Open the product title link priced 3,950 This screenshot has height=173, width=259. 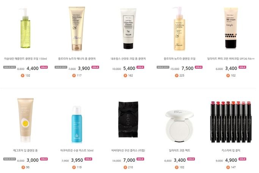(x=77, y=150)
